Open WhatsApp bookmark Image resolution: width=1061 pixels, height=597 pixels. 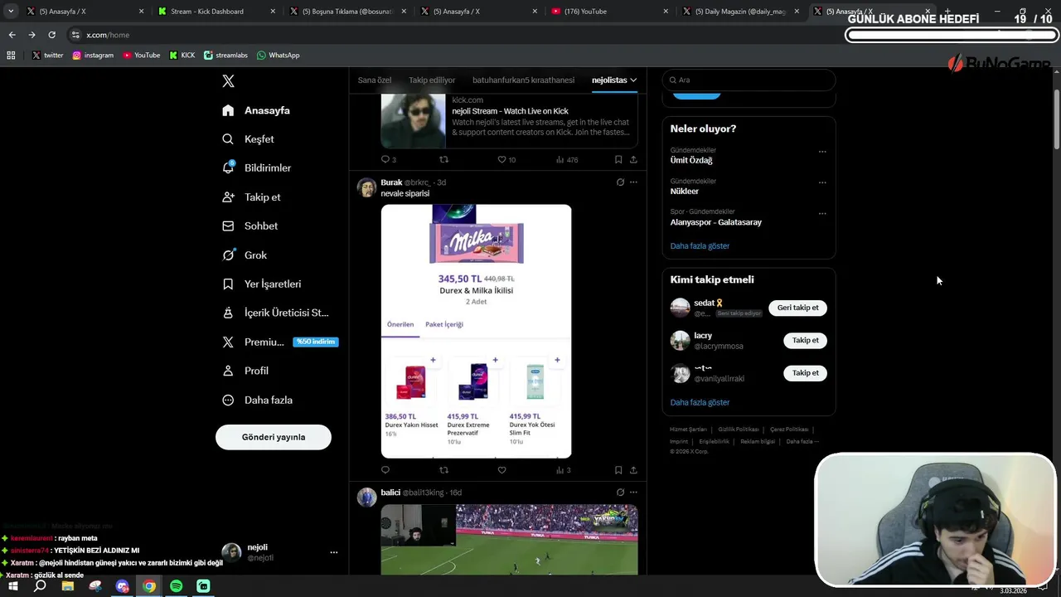click(278, 56)
